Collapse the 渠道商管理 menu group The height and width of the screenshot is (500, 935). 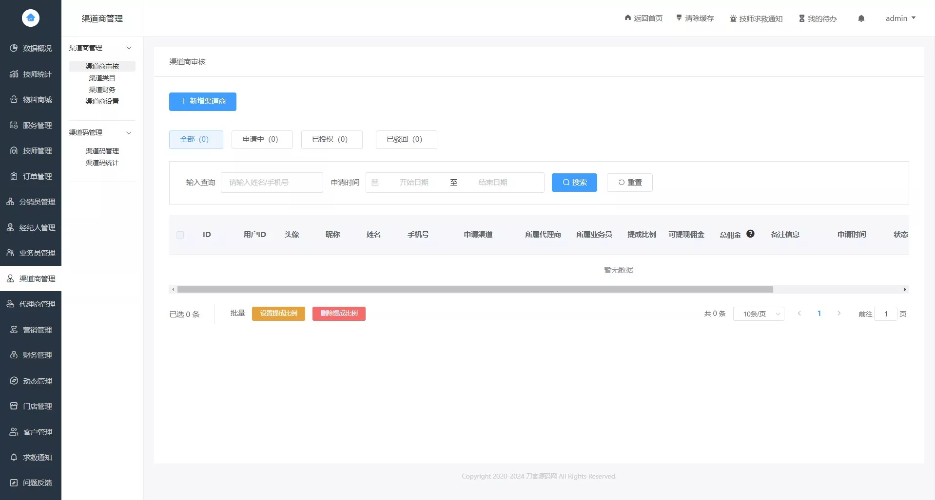(x=129, y=48)
